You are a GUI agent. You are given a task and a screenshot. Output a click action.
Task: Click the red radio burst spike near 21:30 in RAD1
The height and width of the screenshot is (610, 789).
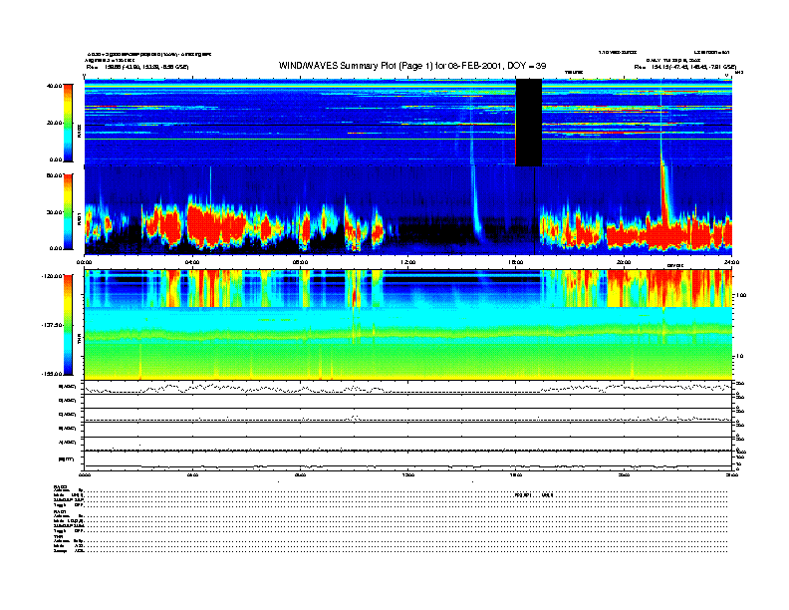point(665,196)
